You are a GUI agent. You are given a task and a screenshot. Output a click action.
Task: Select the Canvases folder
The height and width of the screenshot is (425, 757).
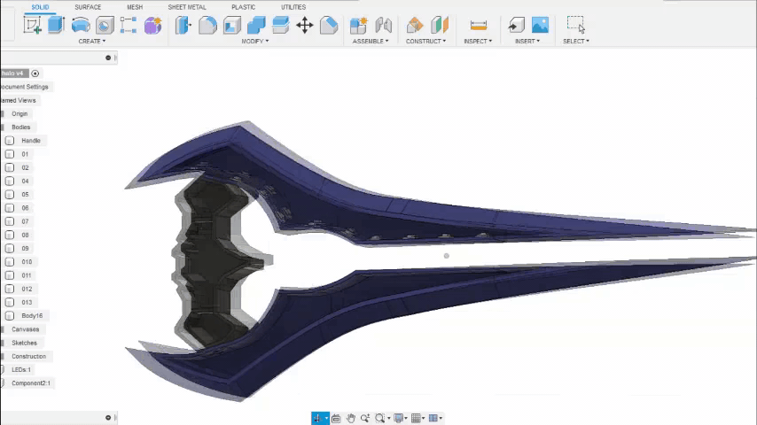point(25,329)
